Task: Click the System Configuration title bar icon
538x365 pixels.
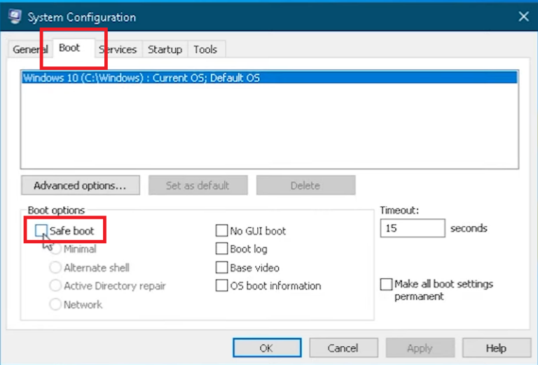Action: (15, 17)
